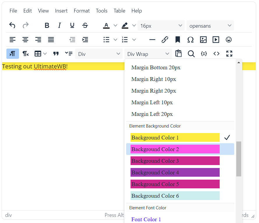The image size is (259, 223).
Task: Toggle italic formatting
Action: tap(59, 26)
